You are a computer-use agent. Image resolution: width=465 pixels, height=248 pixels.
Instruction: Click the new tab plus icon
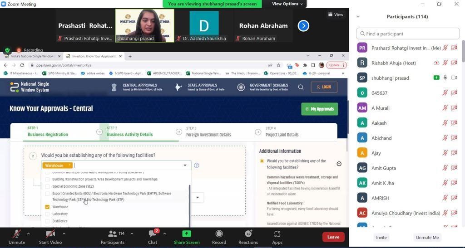tap(130, 56)
